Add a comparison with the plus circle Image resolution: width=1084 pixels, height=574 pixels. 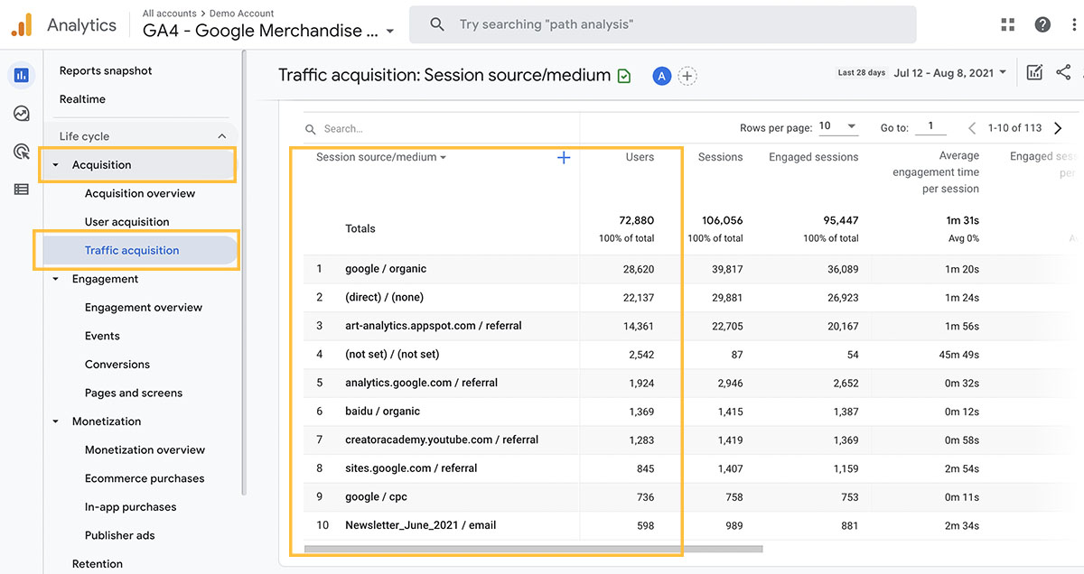coord(687,76)
